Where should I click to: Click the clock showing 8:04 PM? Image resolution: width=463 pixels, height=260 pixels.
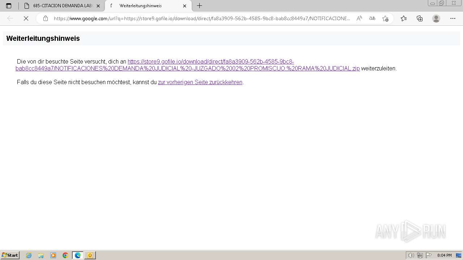(x=445, y=255)
